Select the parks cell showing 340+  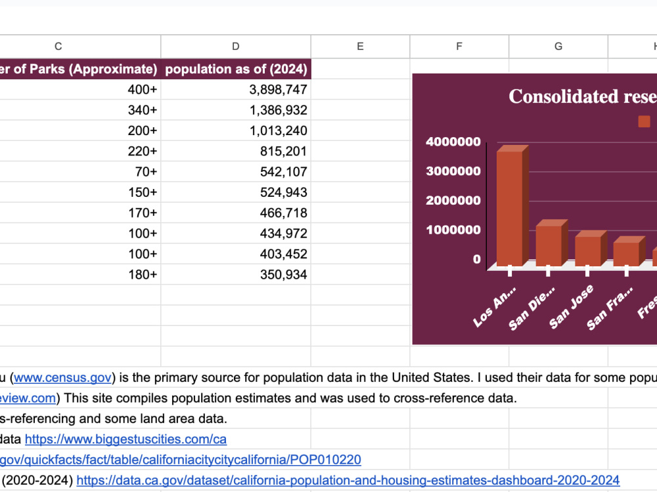[x=79, y=110]
